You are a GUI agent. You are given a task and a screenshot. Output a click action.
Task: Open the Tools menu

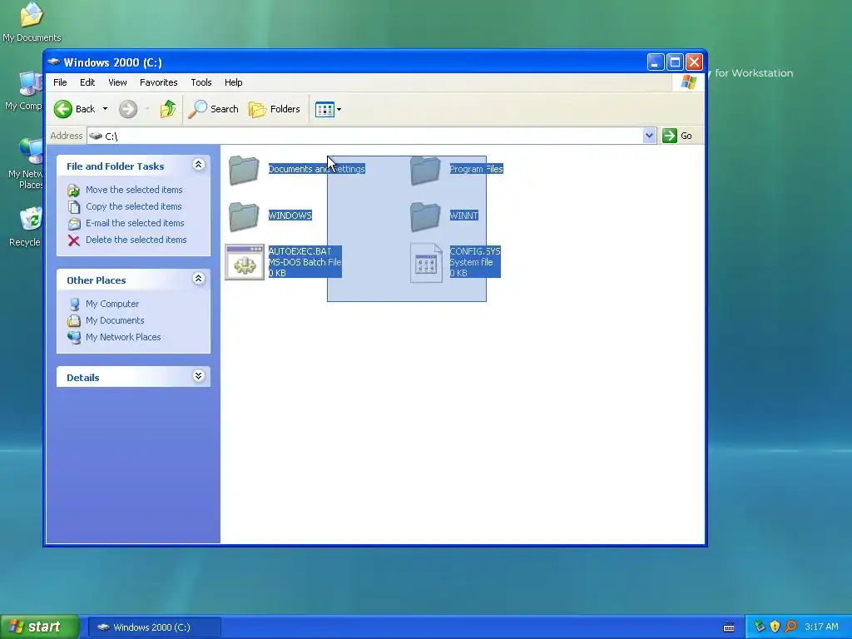201,82
